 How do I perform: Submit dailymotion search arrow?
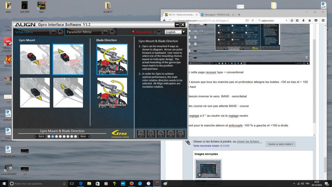[286, 21]
